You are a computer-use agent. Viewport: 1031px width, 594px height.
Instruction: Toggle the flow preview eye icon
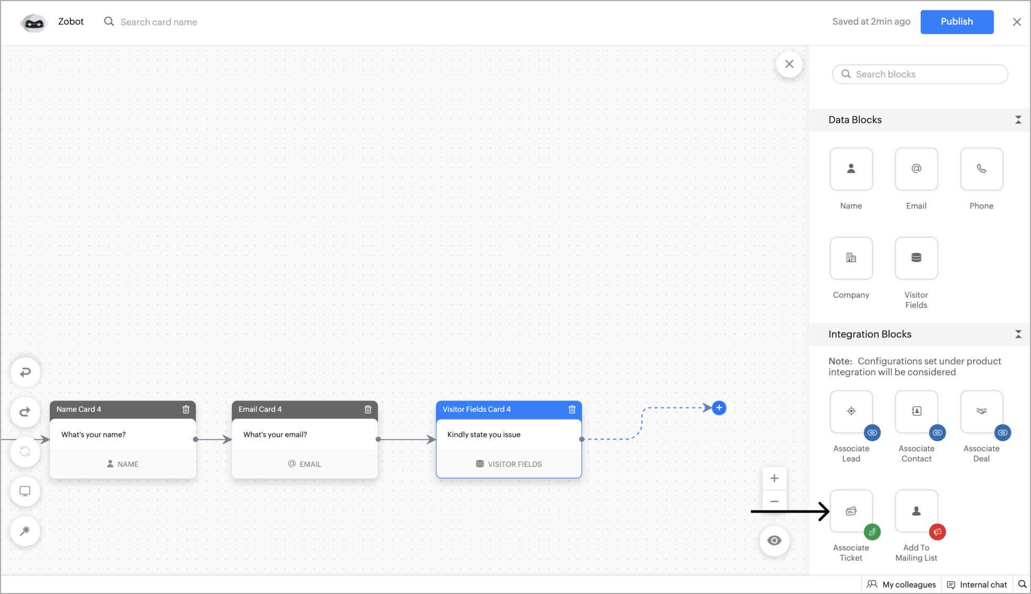[x=774, y=540]
